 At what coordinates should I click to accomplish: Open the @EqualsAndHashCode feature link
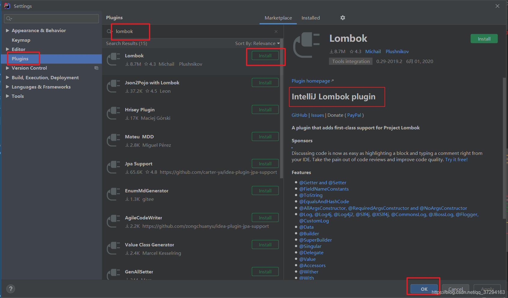[324, 202]
